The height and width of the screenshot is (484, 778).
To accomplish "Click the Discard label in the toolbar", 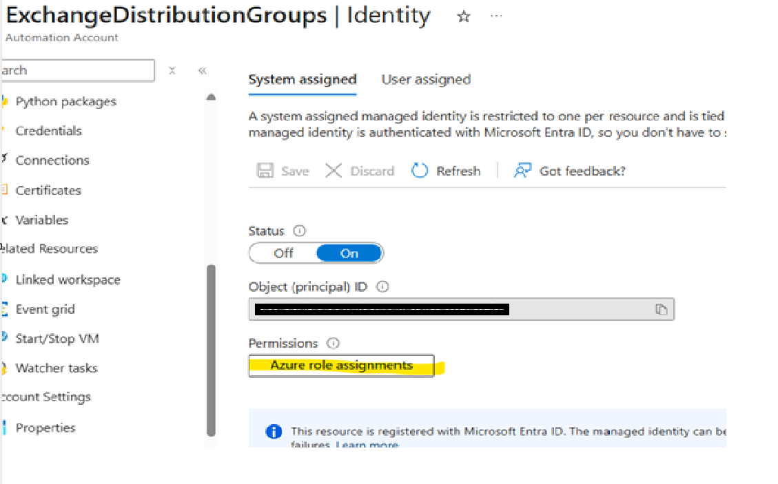I will click(372, 171).
